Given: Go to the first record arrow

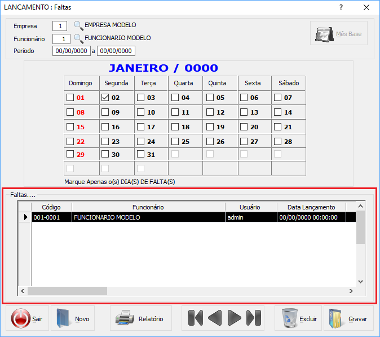Looking at the screenshot, I should [x=195, y=318].
